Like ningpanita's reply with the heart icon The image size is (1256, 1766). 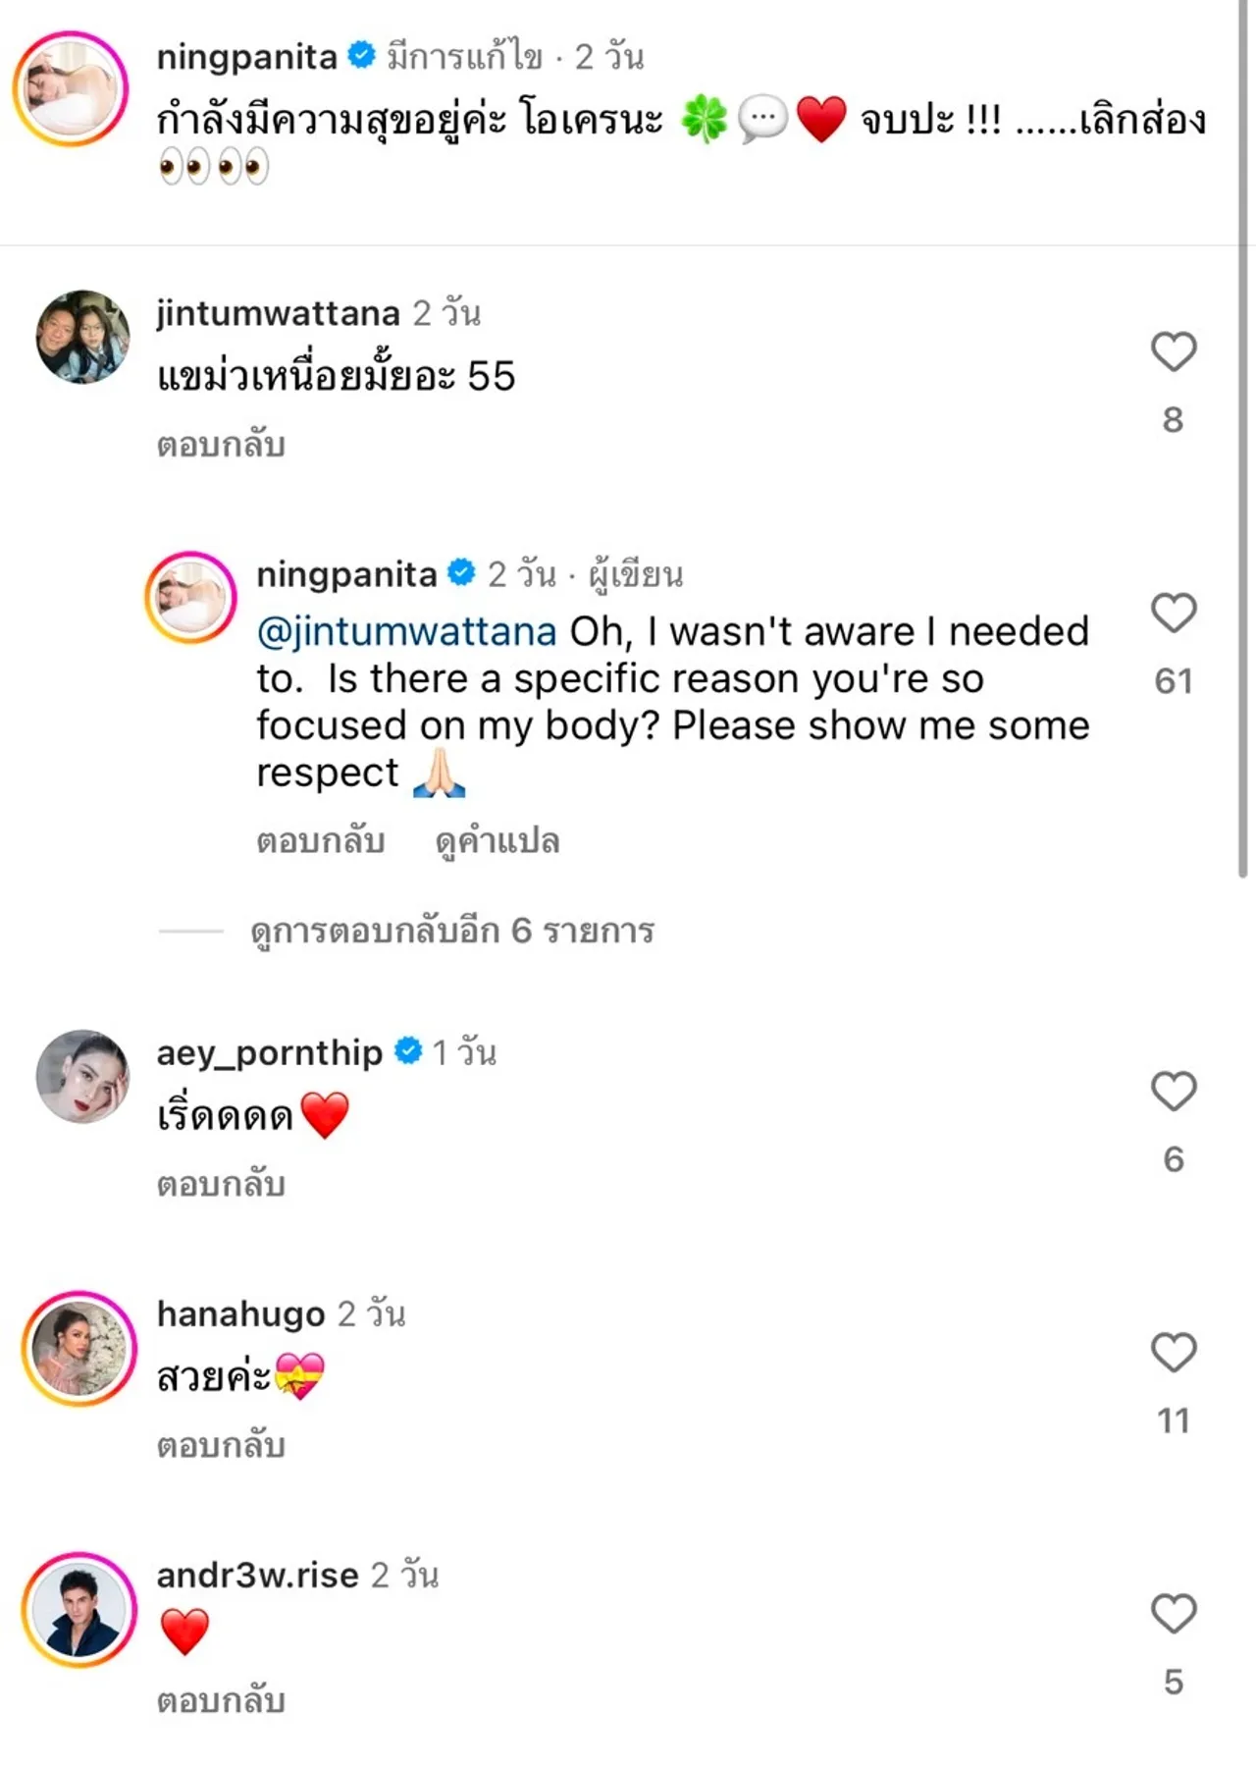tap(1173, 614)
